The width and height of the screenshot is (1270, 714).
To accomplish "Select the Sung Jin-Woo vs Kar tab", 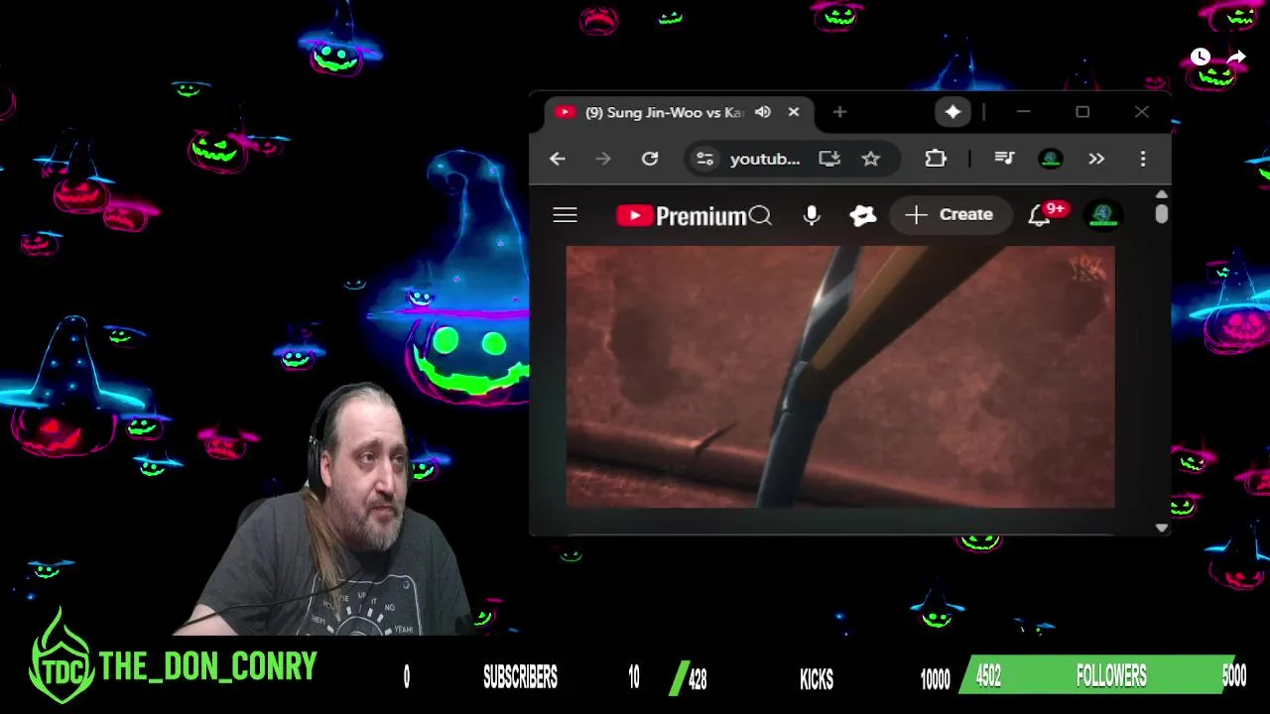I will coord(679,112).
